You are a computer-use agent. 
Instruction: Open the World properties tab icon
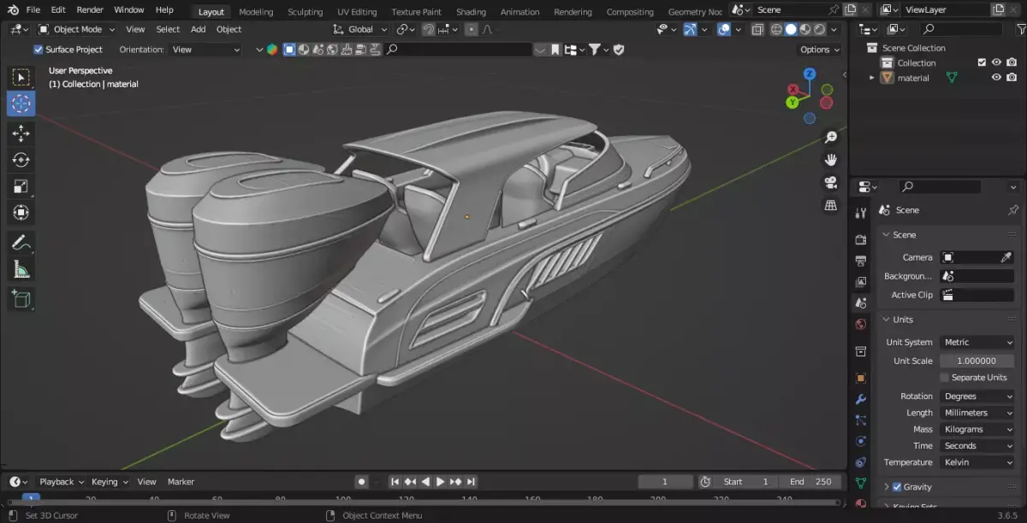pyautogui.click(x=861, y=325)
